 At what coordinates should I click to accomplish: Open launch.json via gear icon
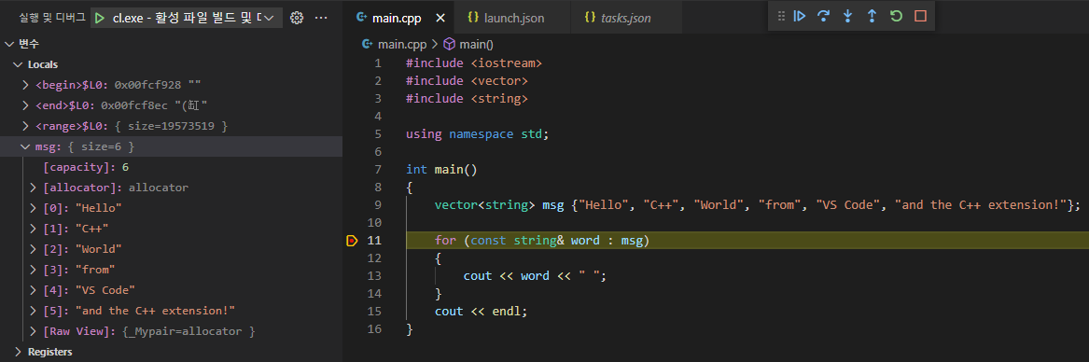pyautogui.click(x=297, y=18)
